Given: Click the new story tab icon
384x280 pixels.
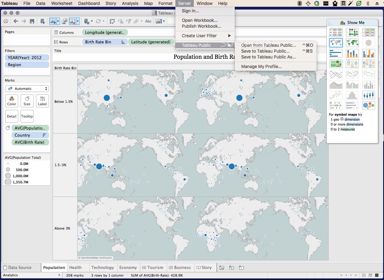Looking at the screenshot, I should pos(241,268).
